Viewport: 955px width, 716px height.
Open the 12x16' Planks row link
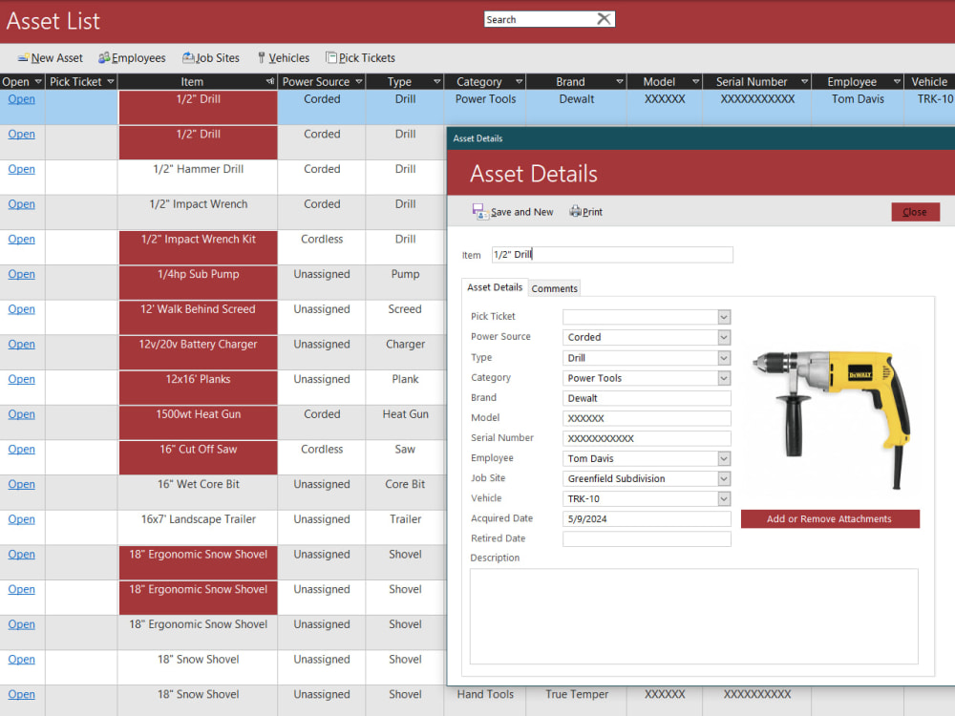(x=21, y=379)
